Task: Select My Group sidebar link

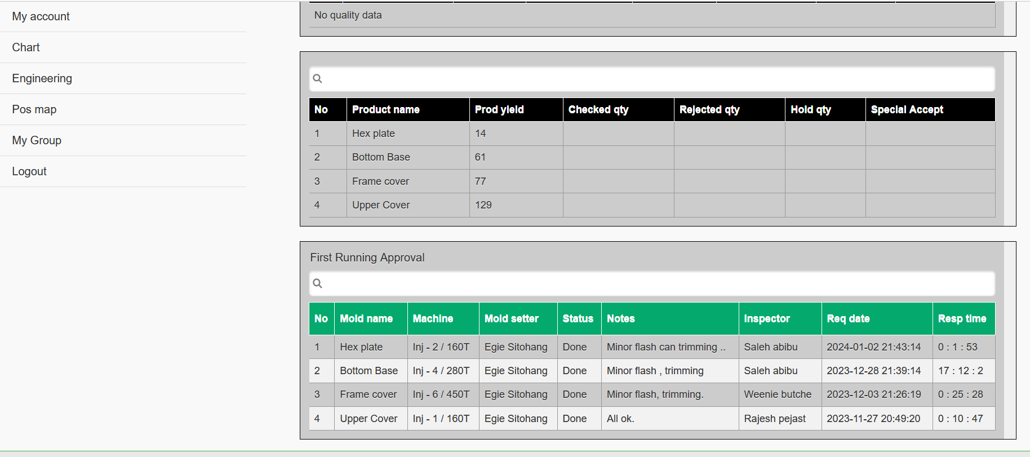Action: tap(37, 140)
